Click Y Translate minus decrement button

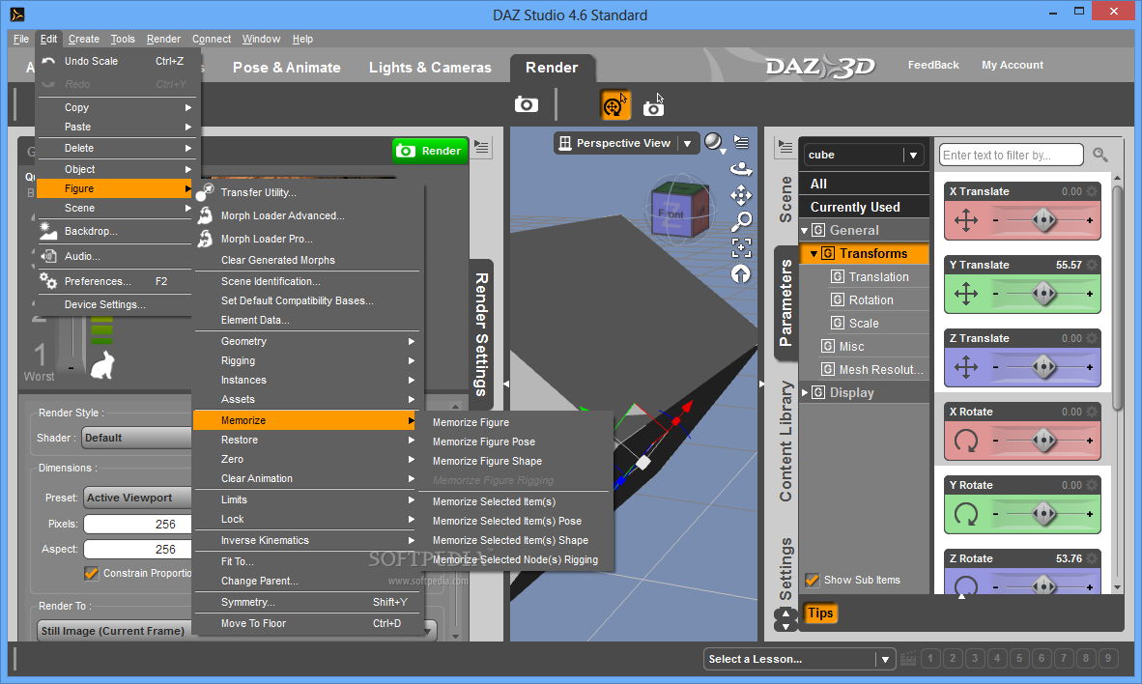click(995, 294)
